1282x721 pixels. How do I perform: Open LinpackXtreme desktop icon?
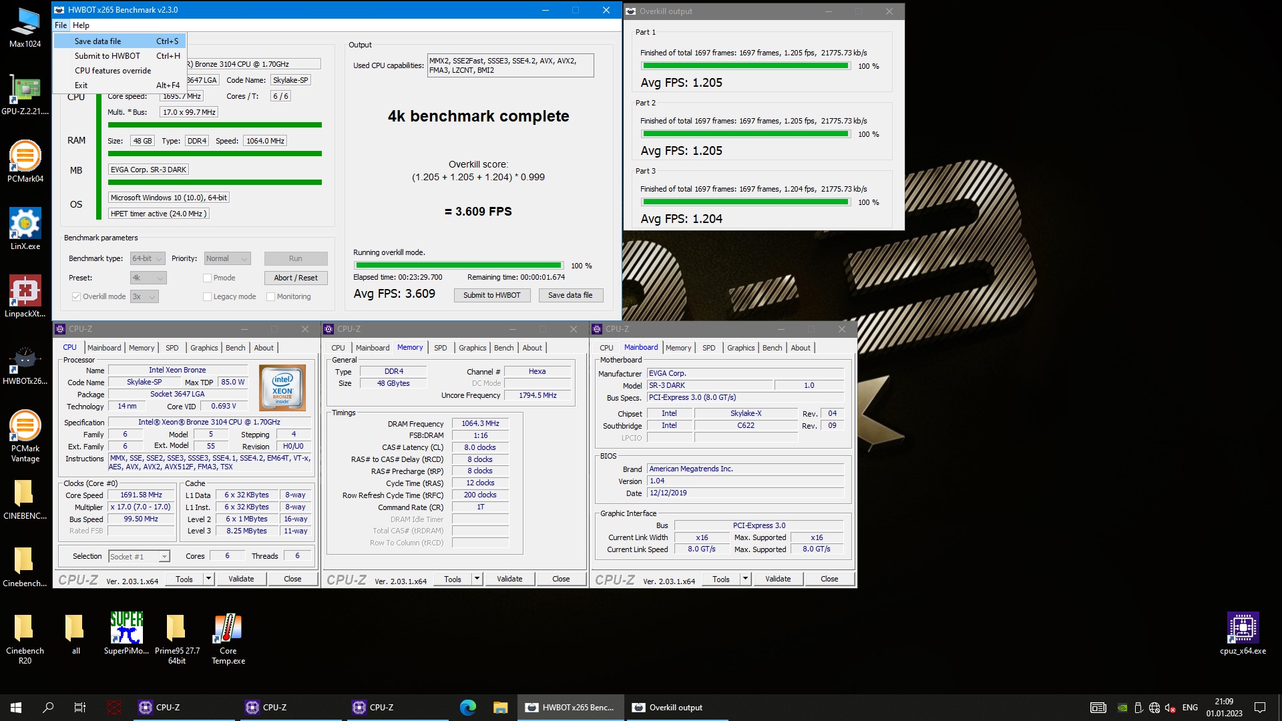pyautogui.click(x=25, y=297)
